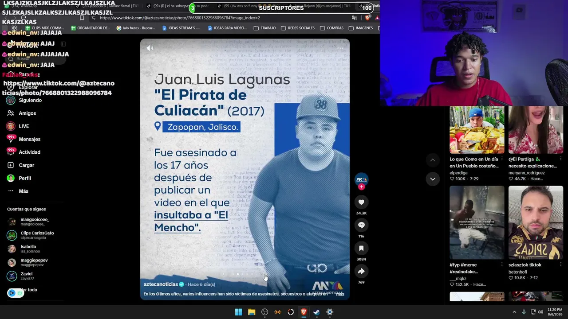Open the three-dot menu for '@El Perdiga' video
568x319 pixels.
click(560, 159)
